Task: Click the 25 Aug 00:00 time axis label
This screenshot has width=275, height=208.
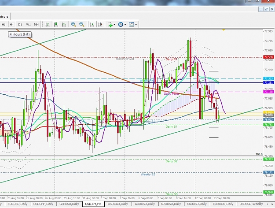Action: tap(34, 198)
